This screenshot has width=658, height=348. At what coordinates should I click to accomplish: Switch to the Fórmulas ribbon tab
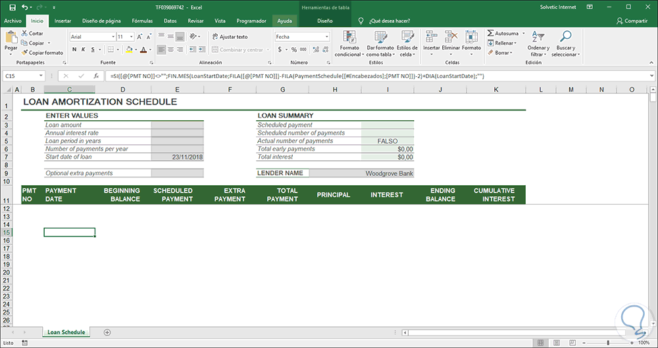[142, 21]
